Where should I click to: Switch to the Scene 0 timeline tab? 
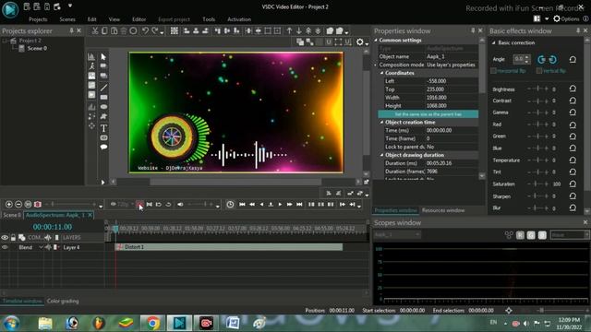[x=12, y=215]
